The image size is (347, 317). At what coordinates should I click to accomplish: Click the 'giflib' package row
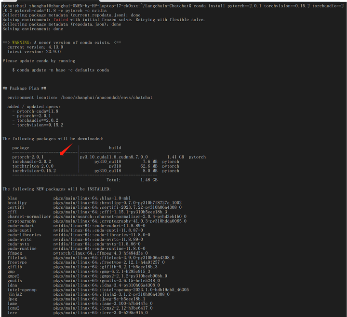82,267
